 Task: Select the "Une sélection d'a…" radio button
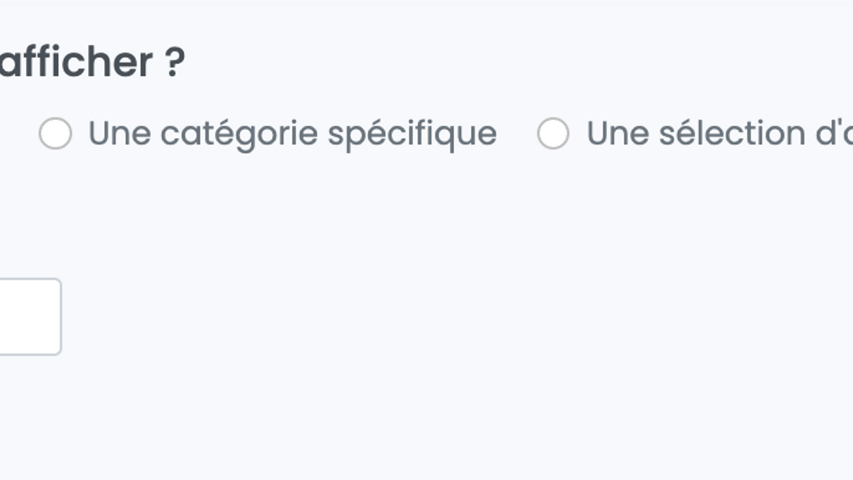click(553, 133)
